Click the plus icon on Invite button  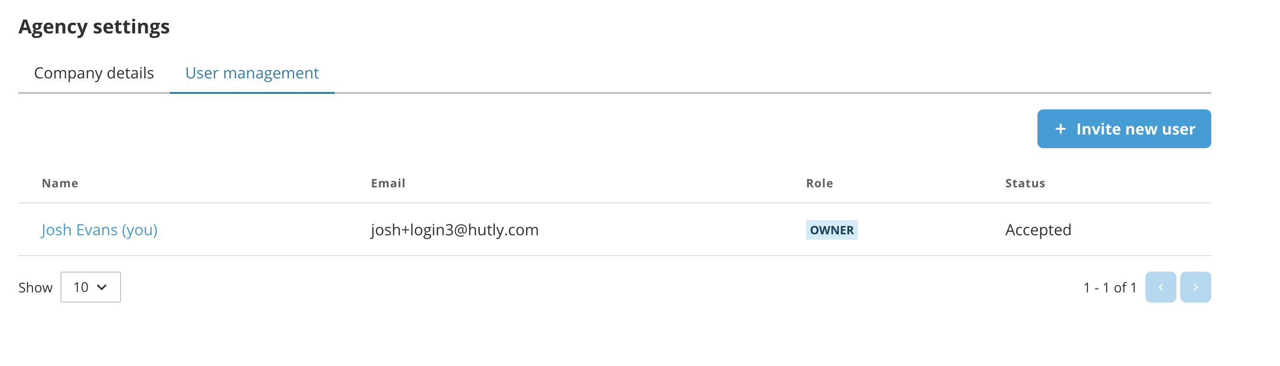pos(1060,129)
